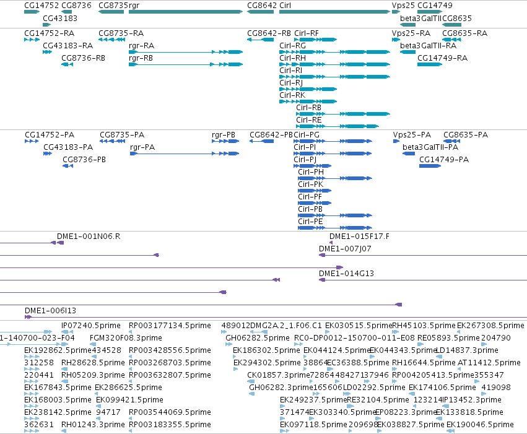
Task: Click the CG8642-RB transcript label
Action: click(x=269, y=33)
